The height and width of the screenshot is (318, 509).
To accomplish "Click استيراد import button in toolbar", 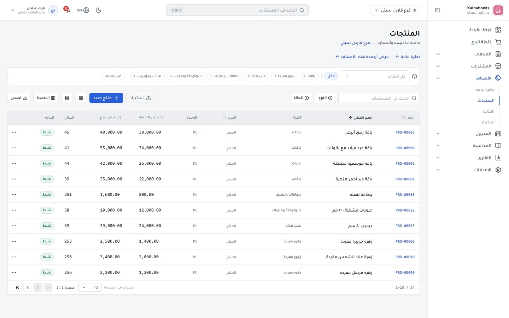I will coord(140,98).
